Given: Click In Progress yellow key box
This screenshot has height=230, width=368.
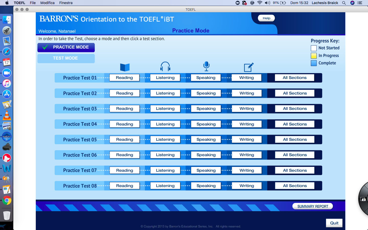Looking at the screenshot, I should 314,56.
